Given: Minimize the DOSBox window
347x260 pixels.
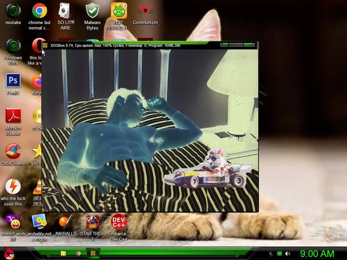Looking at the screenshot, I should pyautogui.click(x=224, y=45).
